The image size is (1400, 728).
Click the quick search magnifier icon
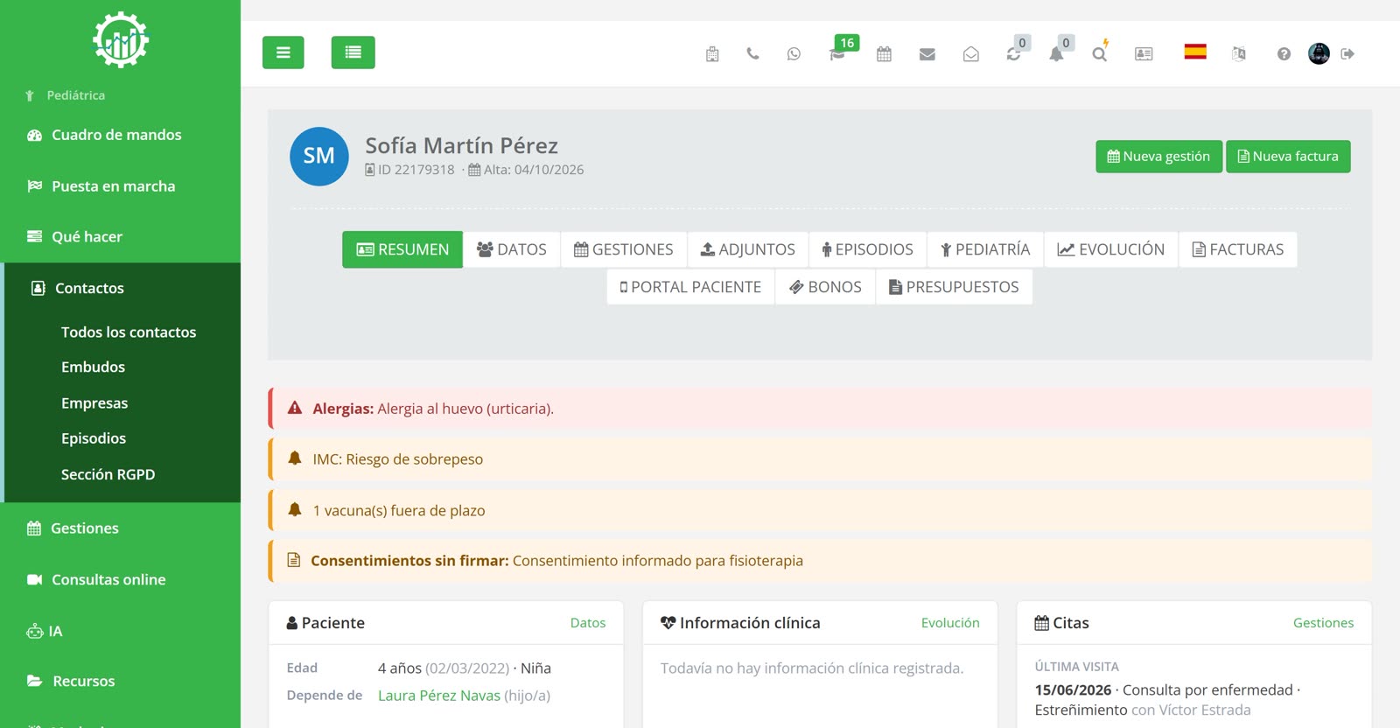1099,54
